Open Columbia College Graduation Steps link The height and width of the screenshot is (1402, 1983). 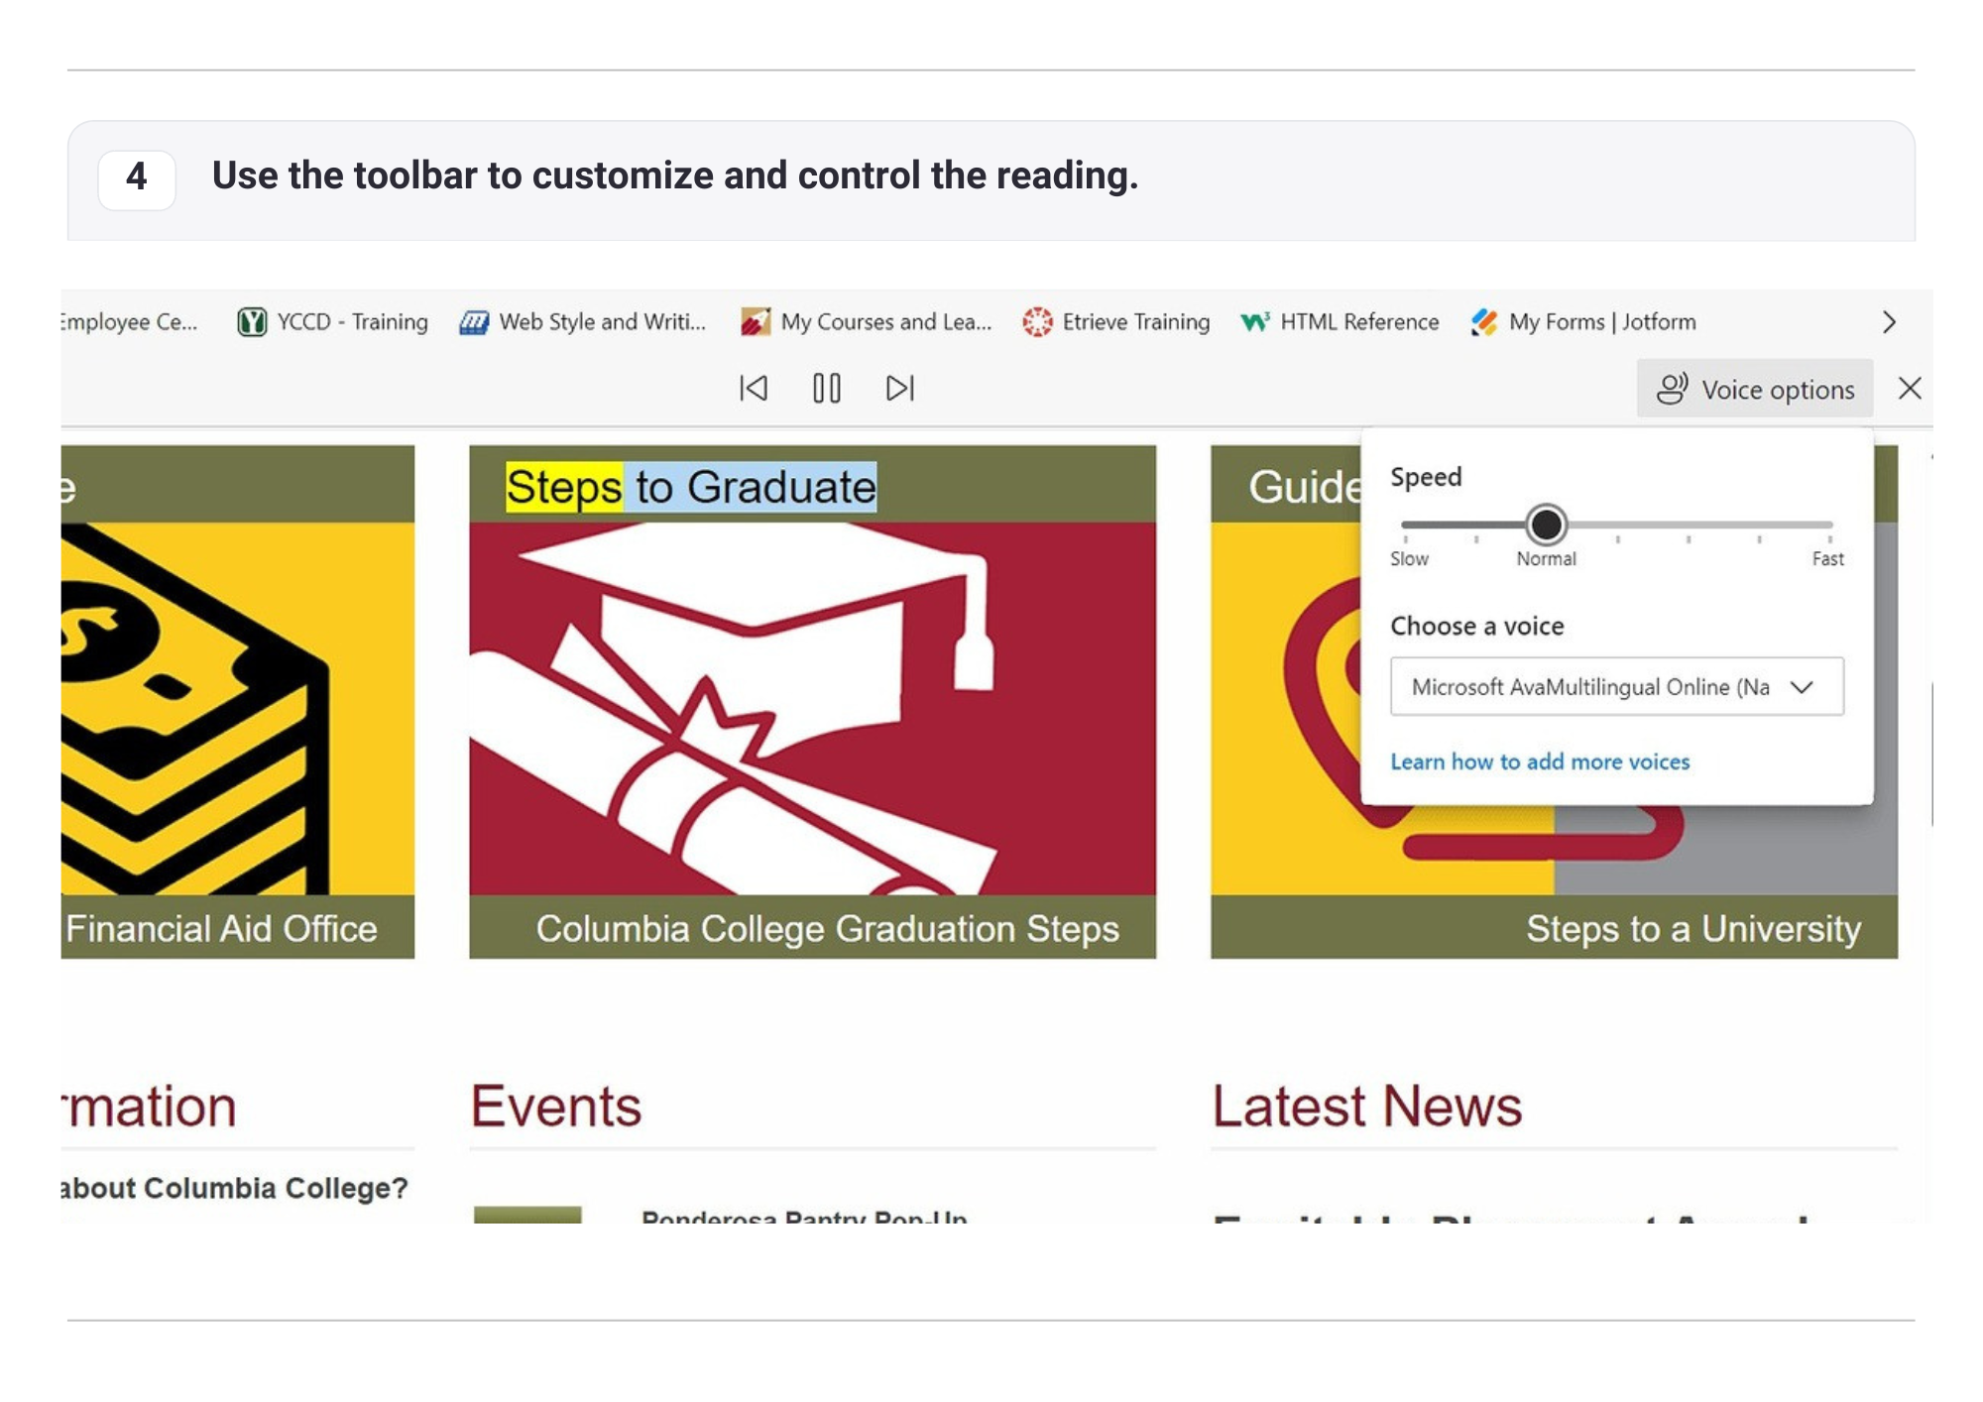(x=827, y=929)
